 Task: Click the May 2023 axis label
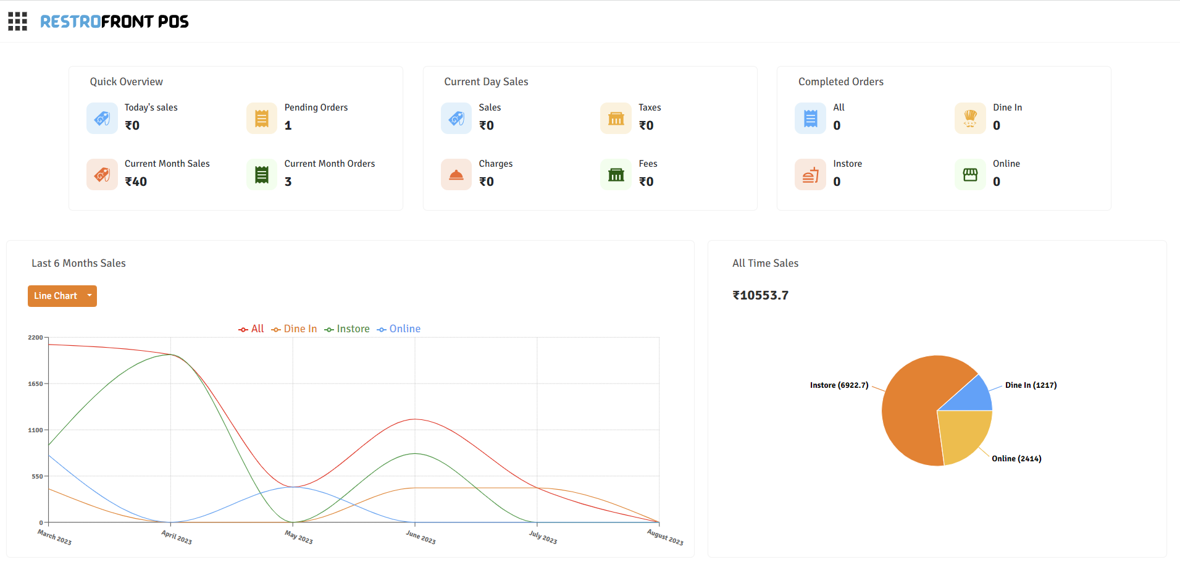299,537
